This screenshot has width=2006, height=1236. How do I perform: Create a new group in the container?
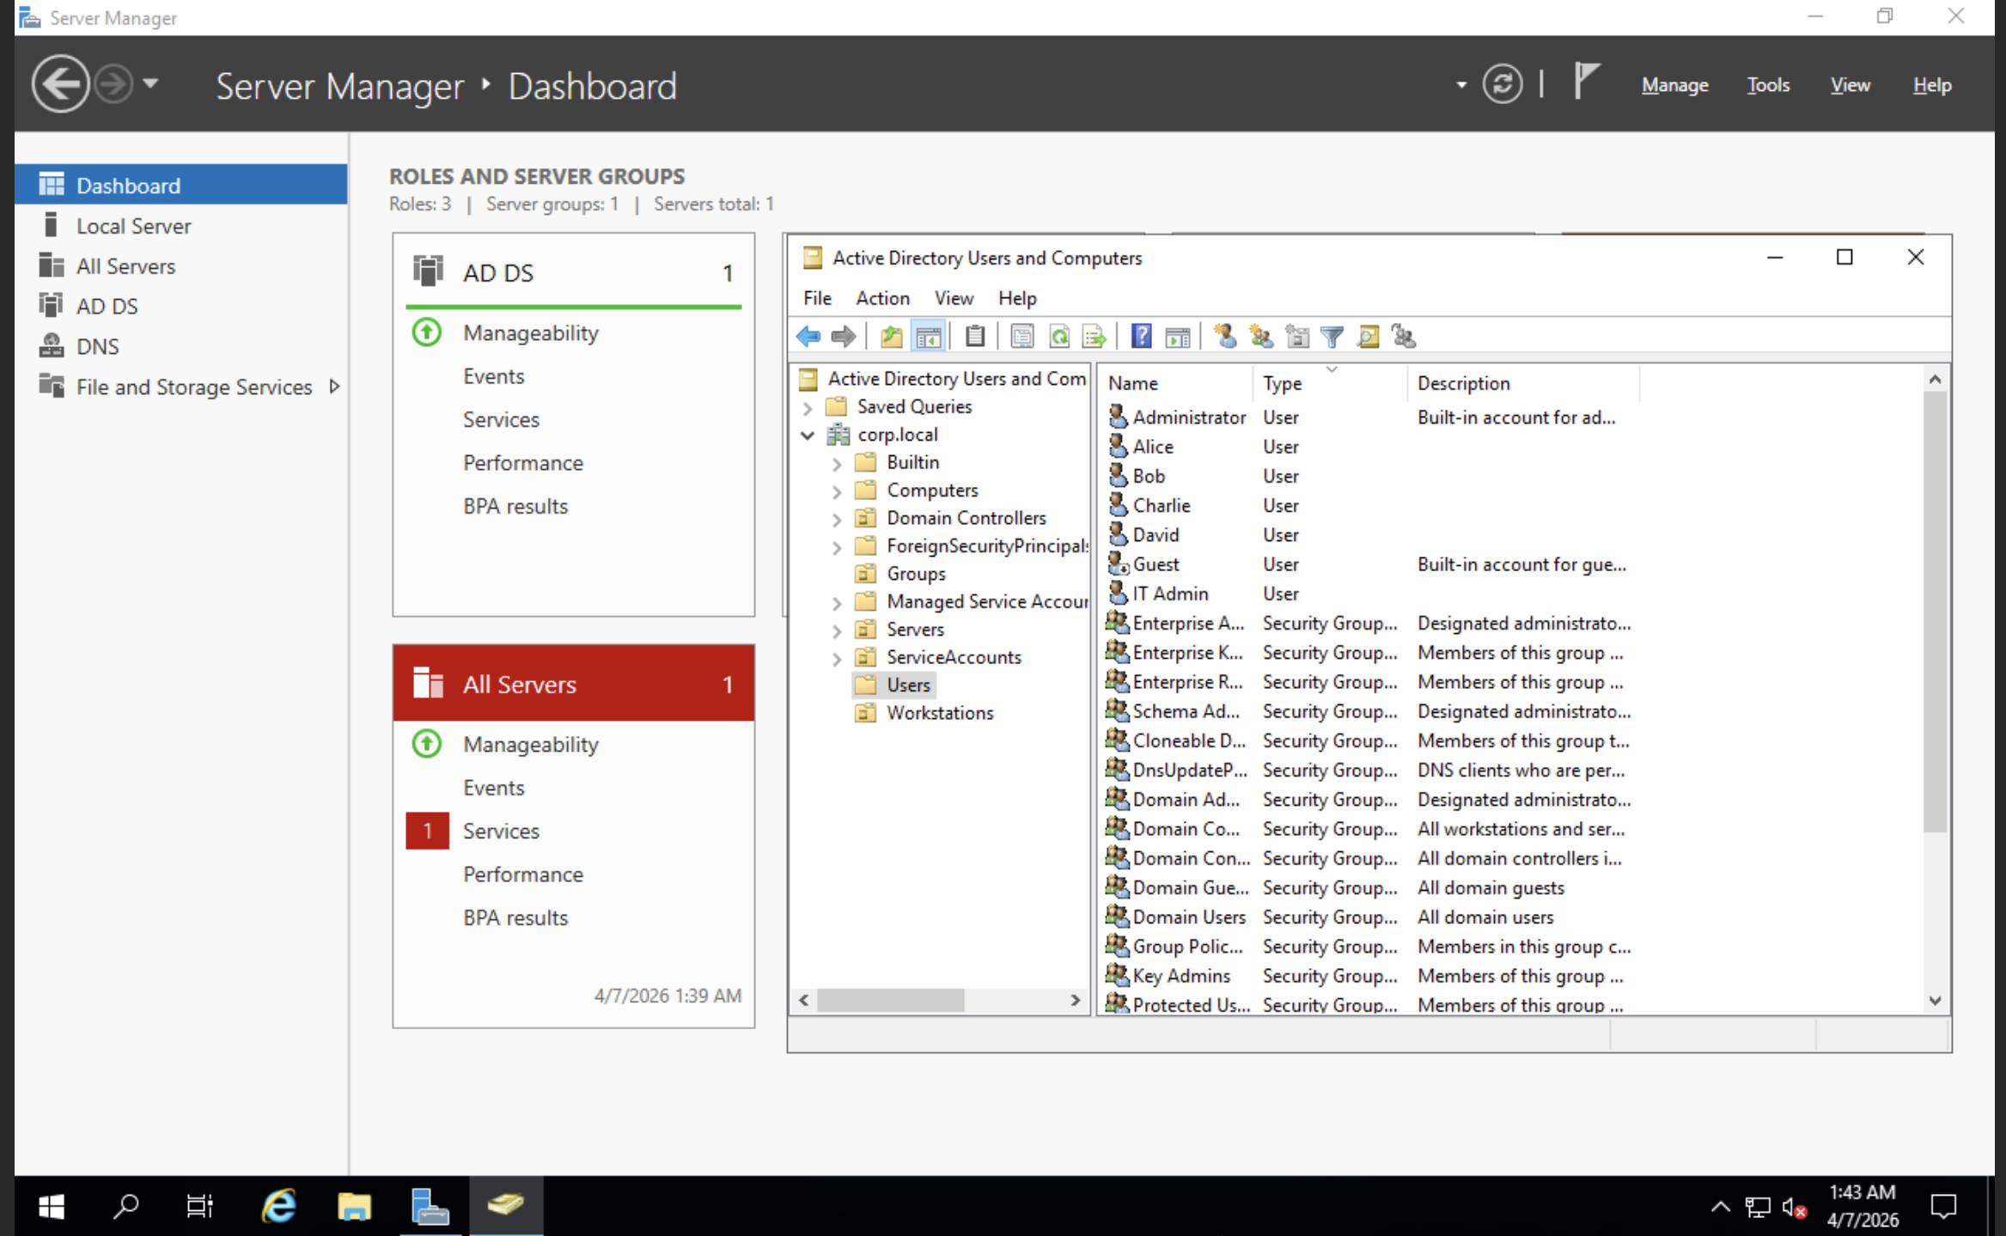pos(1260,336)
